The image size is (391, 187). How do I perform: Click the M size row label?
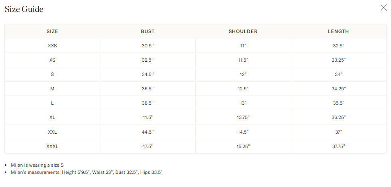52,89
